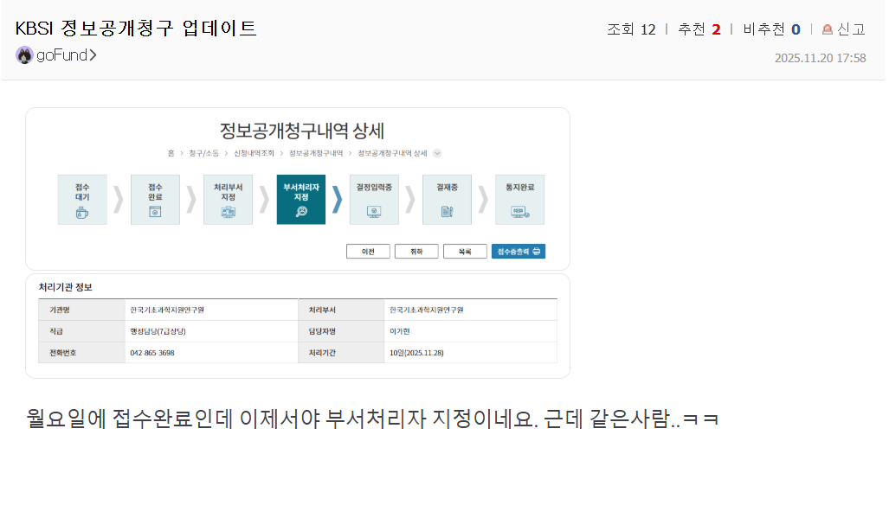The width and height of the screenshot is (889, 518).
Task: Click the 결재중 document step icon
Action: click(x=447, y=212)
